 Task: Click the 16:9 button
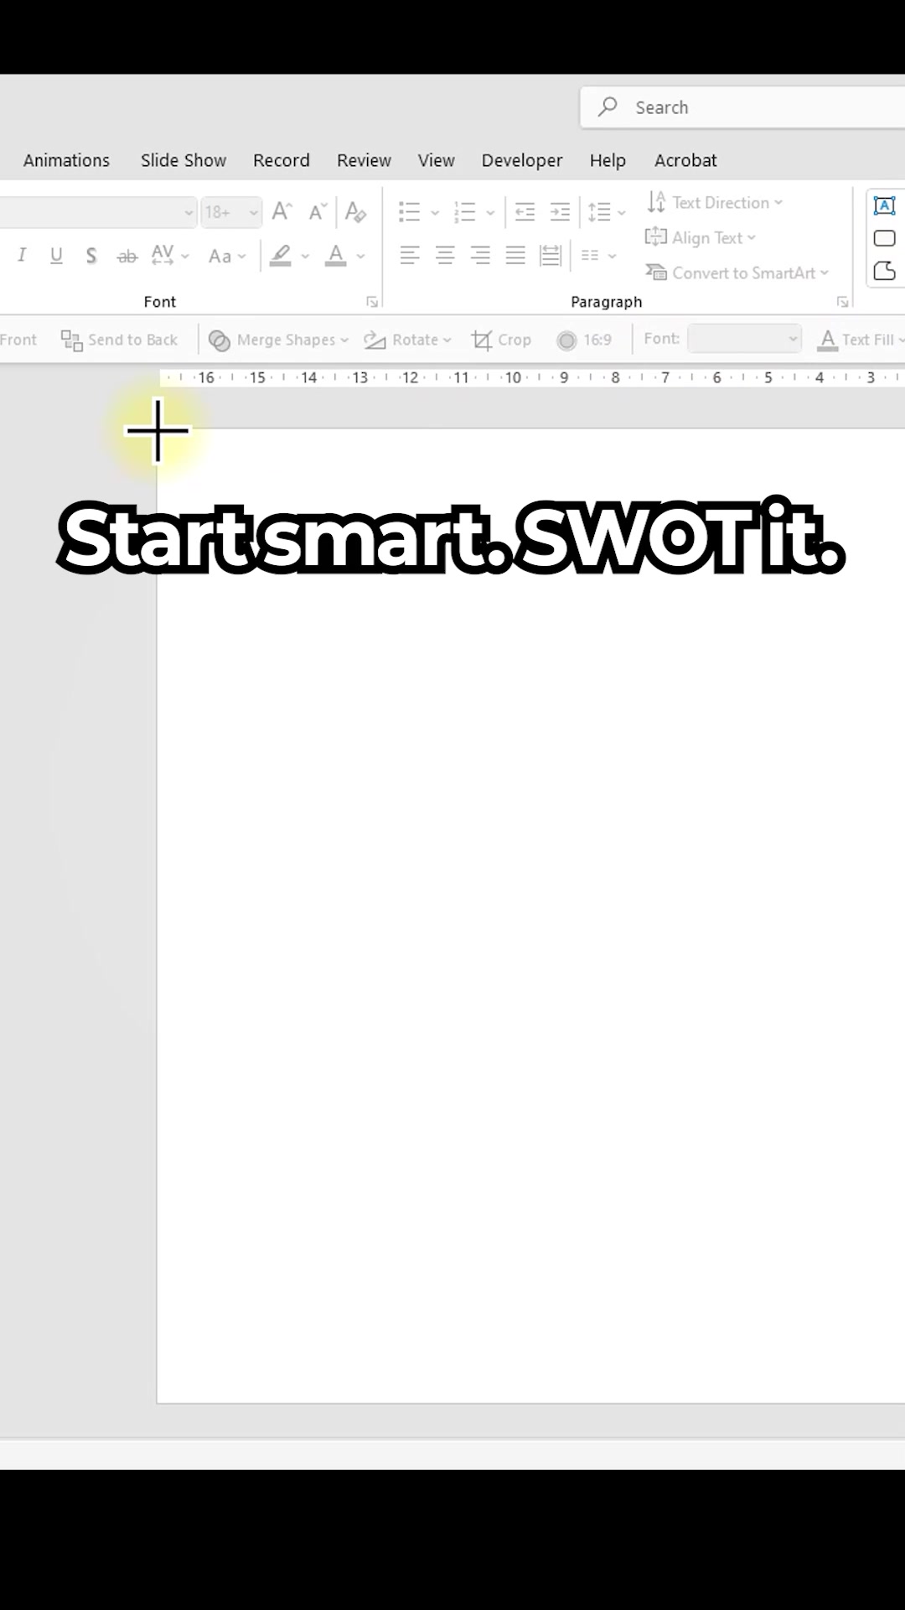click(584, 340)
